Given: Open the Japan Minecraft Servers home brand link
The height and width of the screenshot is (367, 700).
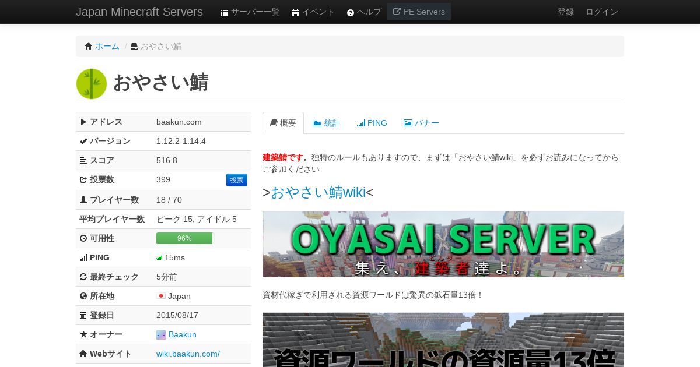Looking at the screenshot, I should (x=139, y=12).
